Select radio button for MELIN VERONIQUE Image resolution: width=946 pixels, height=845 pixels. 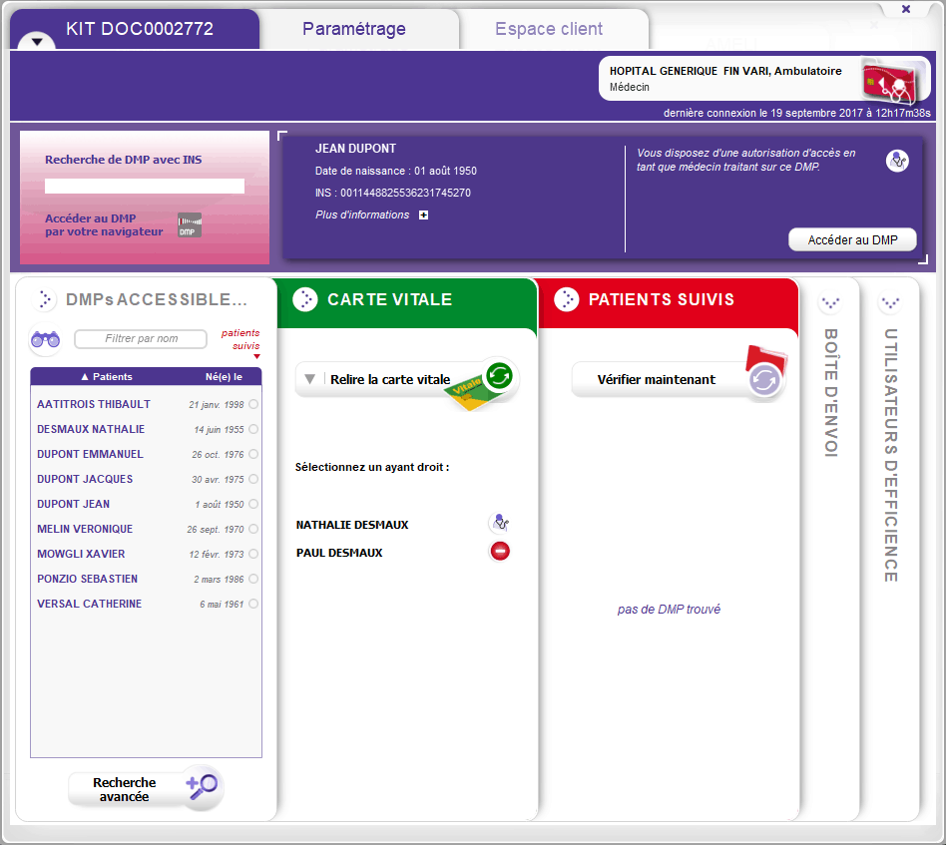pos(253,529)
